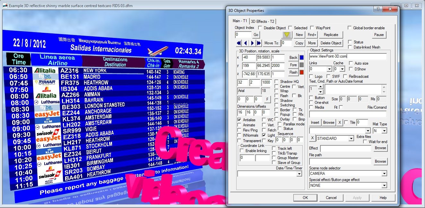Click the blue Back color swatch

click(x=301, y=58)
